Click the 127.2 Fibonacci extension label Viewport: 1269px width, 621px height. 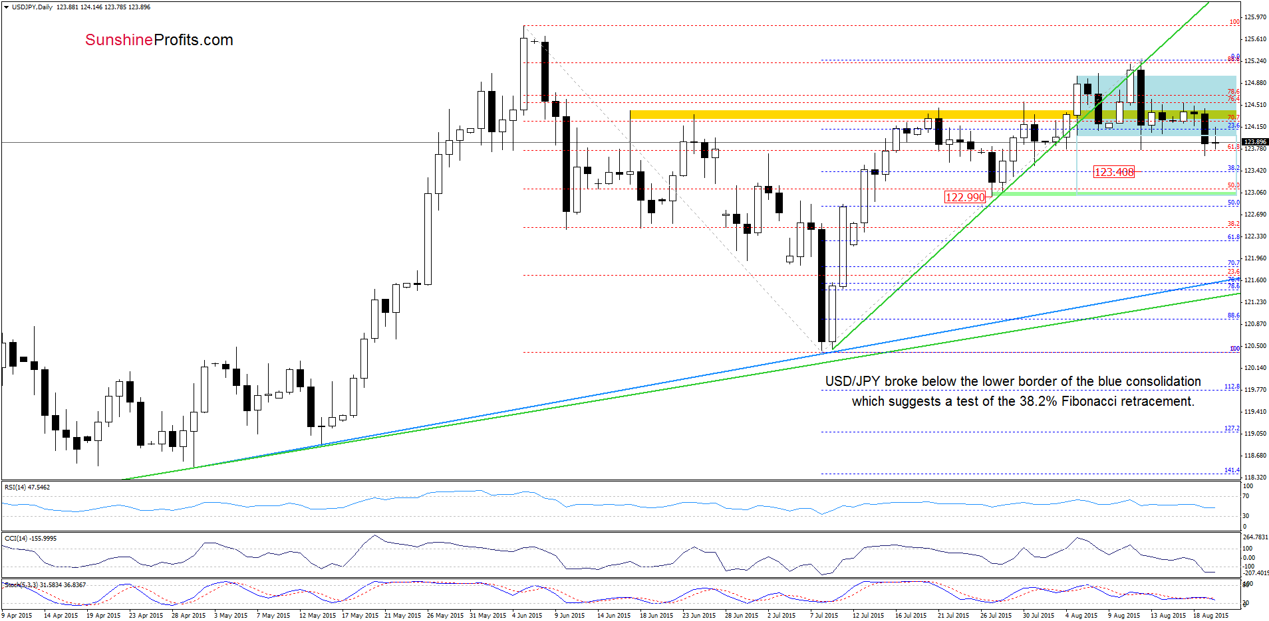1232,428
